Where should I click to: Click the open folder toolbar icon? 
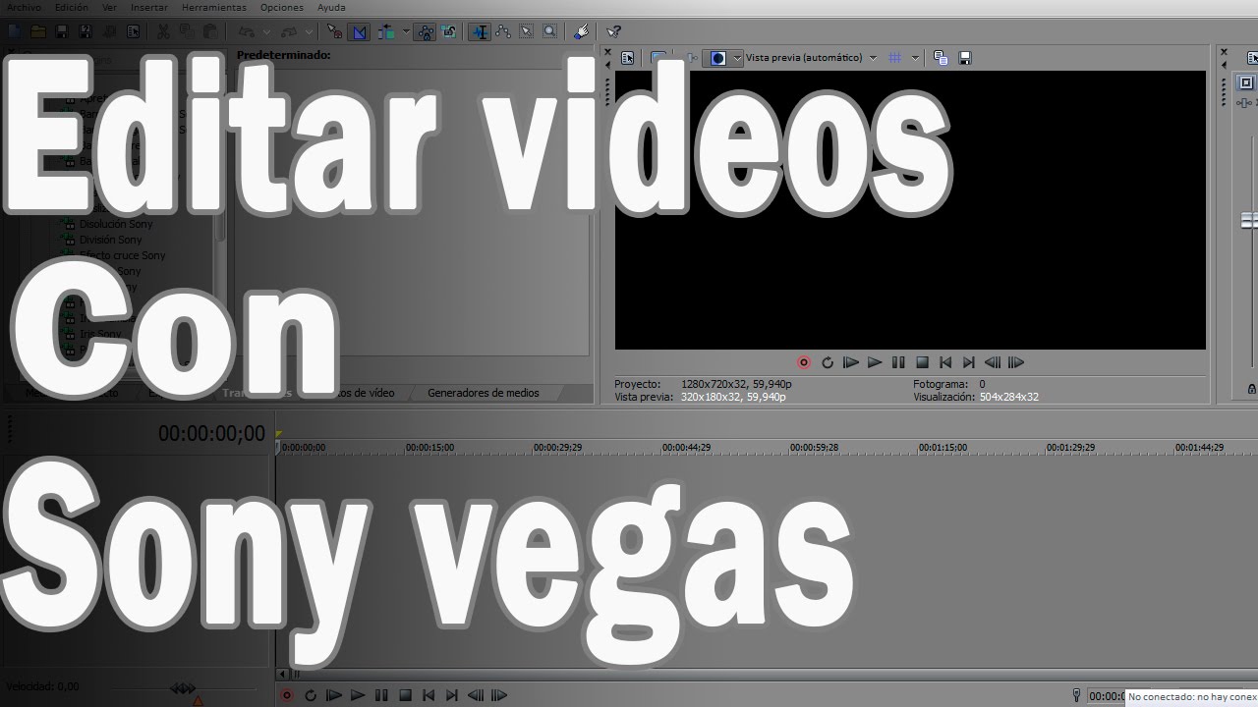tap(37, 31)
